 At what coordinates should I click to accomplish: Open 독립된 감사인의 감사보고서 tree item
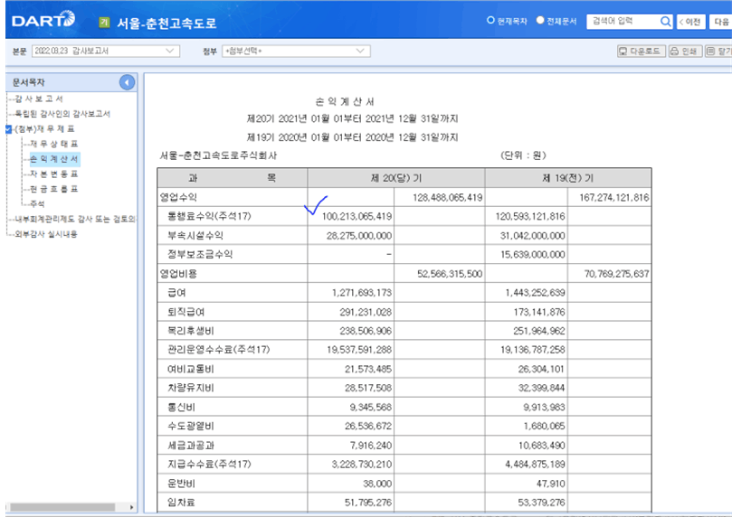click(62, 114)
